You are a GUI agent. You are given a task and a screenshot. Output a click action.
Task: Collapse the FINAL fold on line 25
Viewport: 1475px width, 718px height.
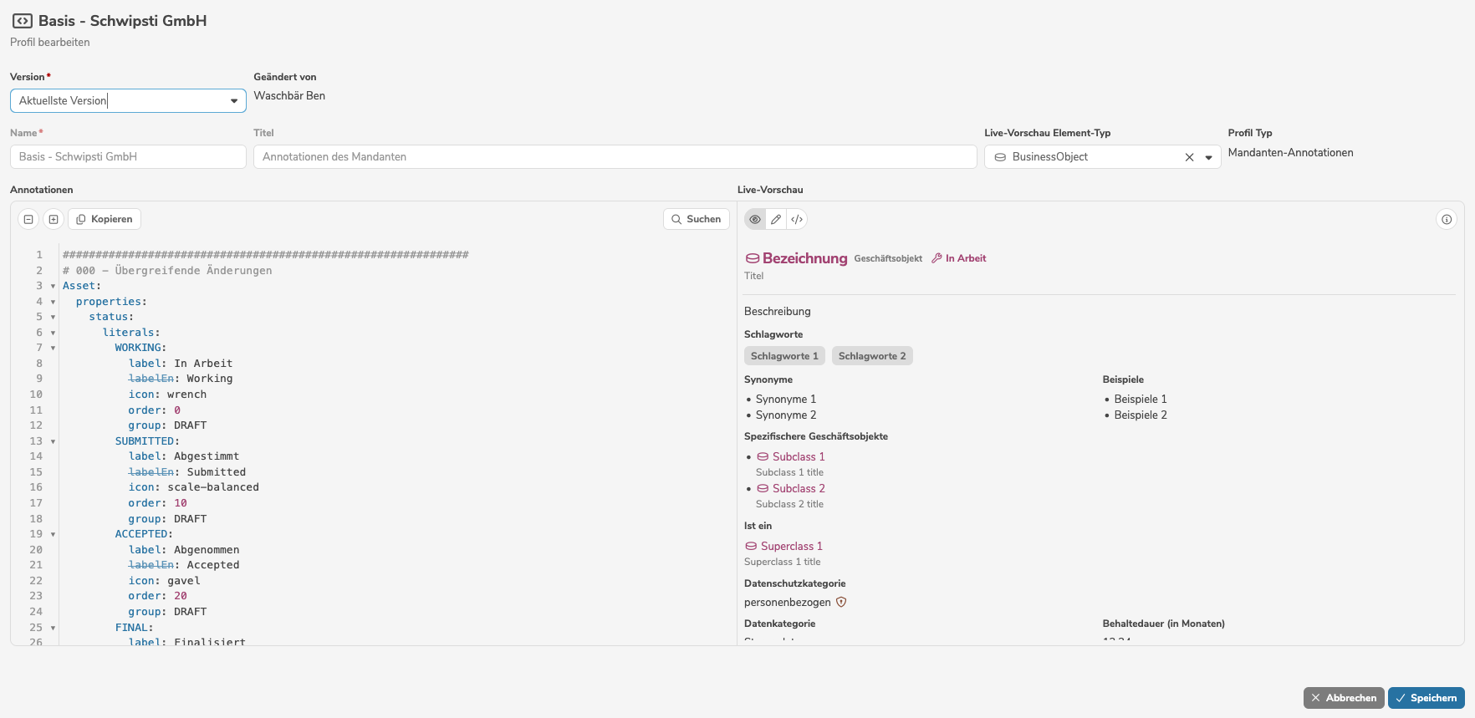coord(53,628)
